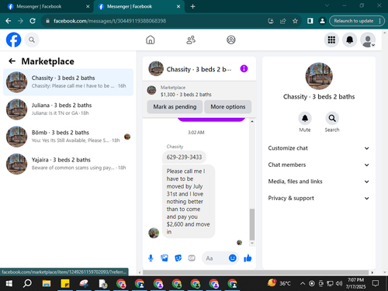Screen dimensions: 388x291
Task: Click the Share this page icon
Action: tap(283, 21)
